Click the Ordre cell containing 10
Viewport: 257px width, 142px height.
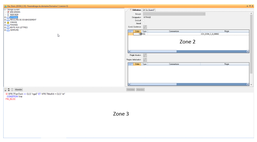click(x=137, y=34)
